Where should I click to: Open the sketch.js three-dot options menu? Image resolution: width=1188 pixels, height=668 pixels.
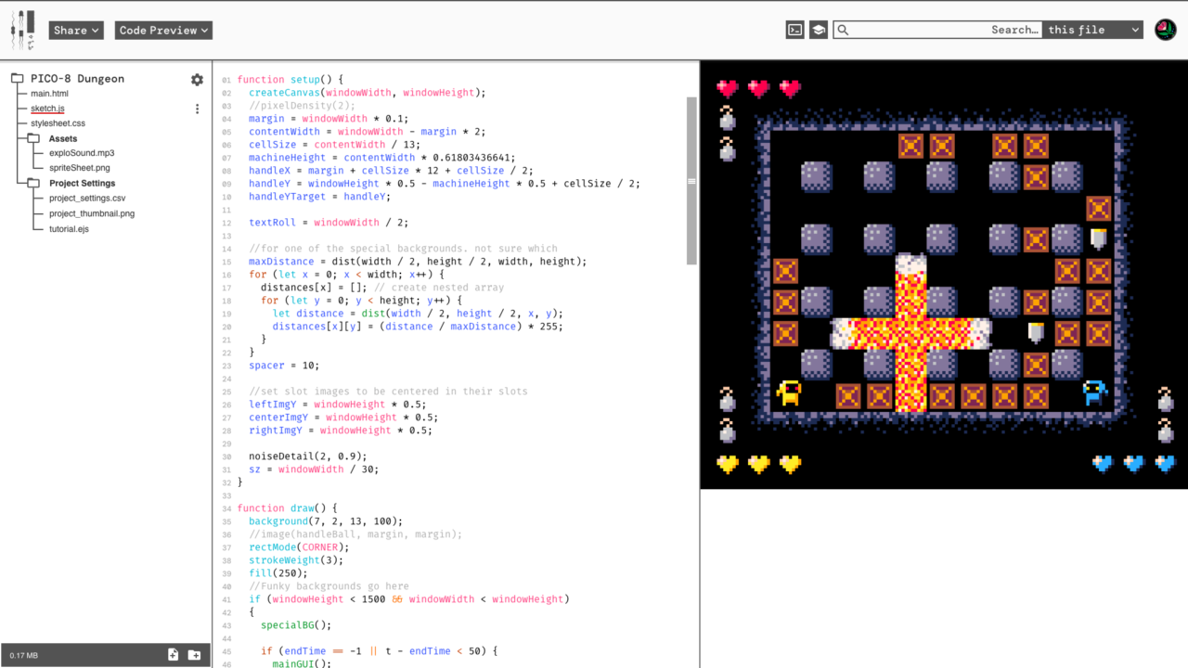[197, 109]
